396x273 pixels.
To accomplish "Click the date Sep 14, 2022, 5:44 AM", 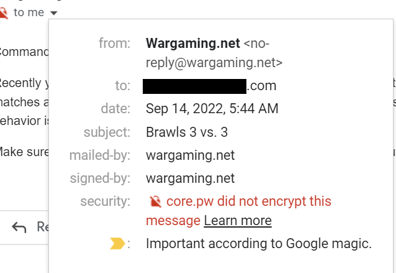I will pyautogui.click(x=212, y=109).
